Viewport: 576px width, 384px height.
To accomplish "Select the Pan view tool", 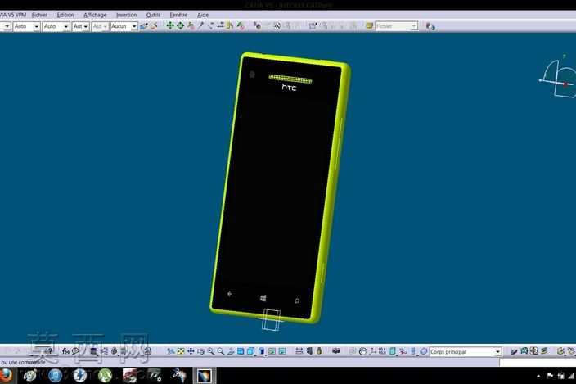I will point(191,351).
